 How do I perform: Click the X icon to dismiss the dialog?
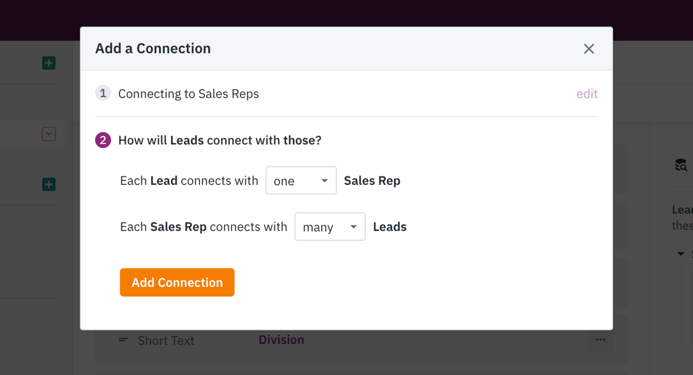pyautogui.click(x=589, y=48)
